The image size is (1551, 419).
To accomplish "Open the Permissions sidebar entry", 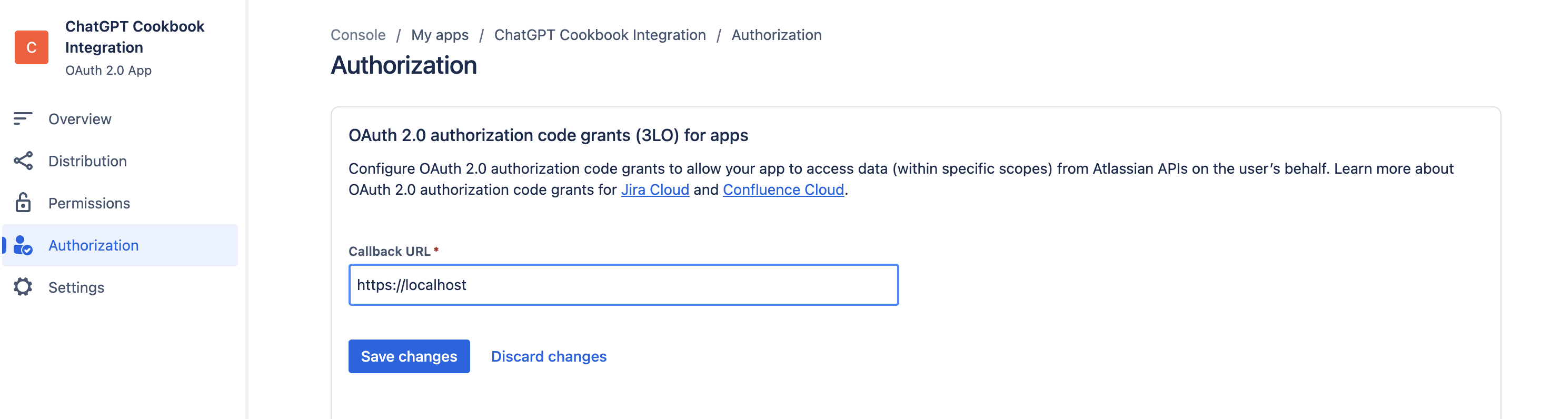I will [x=90, y=203].
